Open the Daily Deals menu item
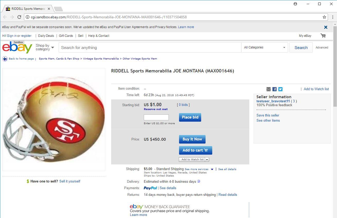This screenshot has width=337, height=218. (46, 36)
